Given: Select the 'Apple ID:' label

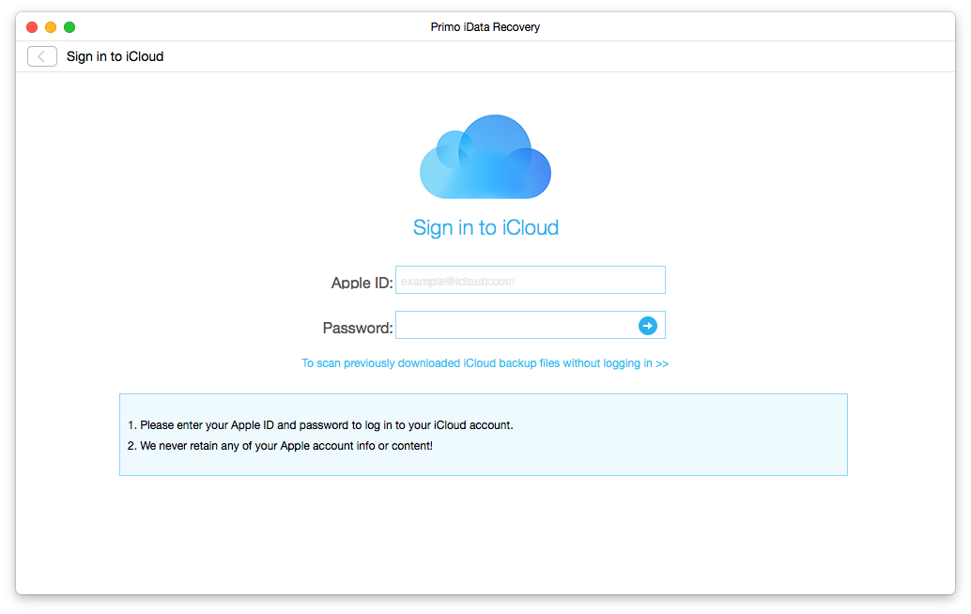Looking at the screenshot, I should pyautogui.click(x=362, y=283).
